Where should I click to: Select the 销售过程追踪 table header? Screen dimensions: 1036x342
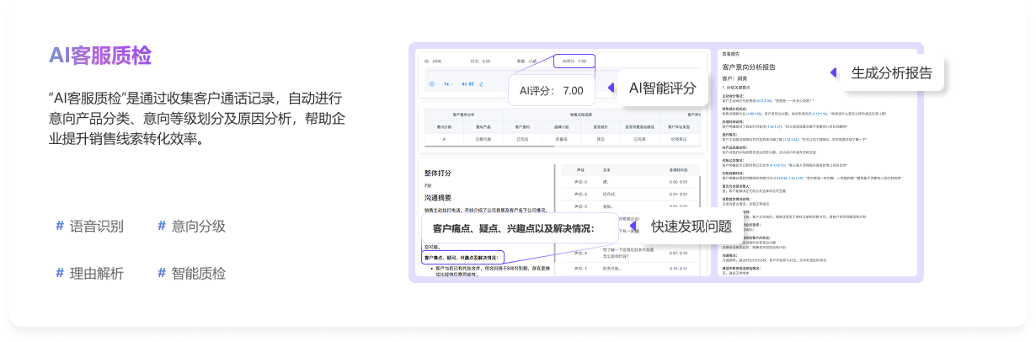pyautogui.click(x=581, y=115)
